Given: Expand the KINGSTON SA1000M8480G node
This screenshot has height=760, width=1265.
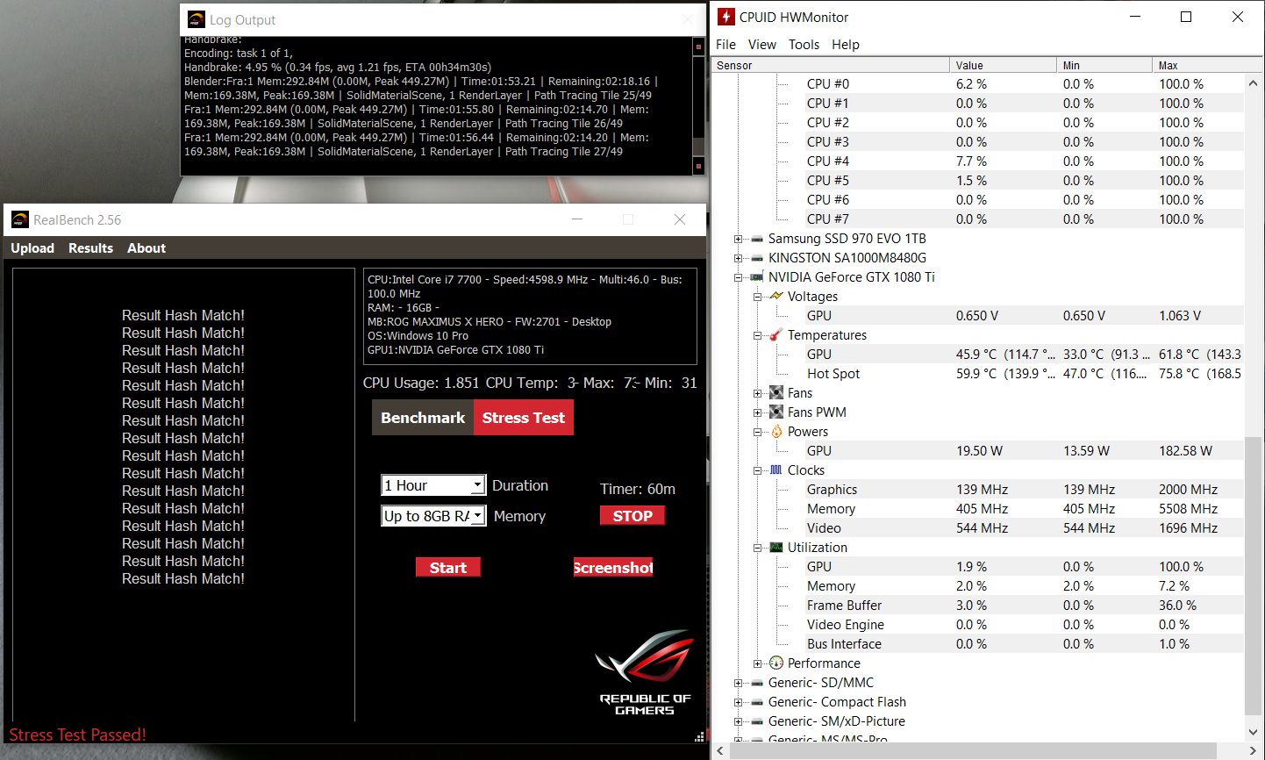Looking at the screenshot, I should pyautogui.click(x=739, y=258).
